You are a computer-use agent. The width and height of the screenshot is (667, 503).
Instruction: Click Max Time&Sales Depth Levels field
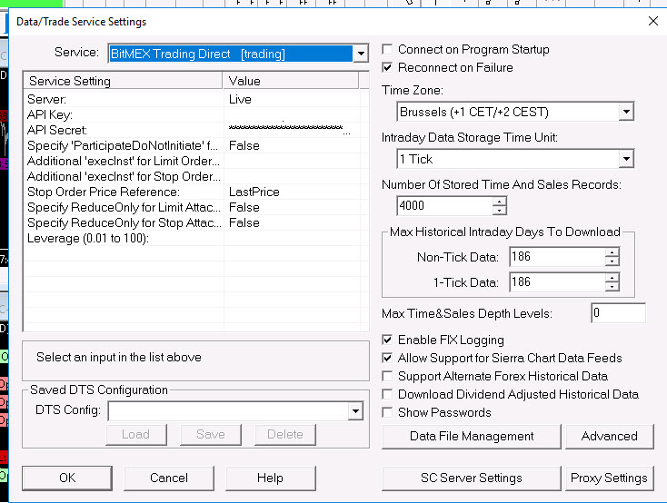click(618, 313)
